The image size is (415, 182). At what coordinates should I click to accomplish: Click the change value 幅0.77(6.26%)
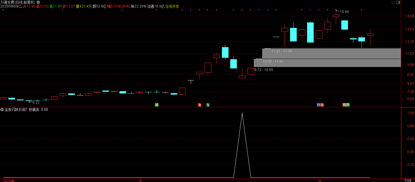pos(119,6)
